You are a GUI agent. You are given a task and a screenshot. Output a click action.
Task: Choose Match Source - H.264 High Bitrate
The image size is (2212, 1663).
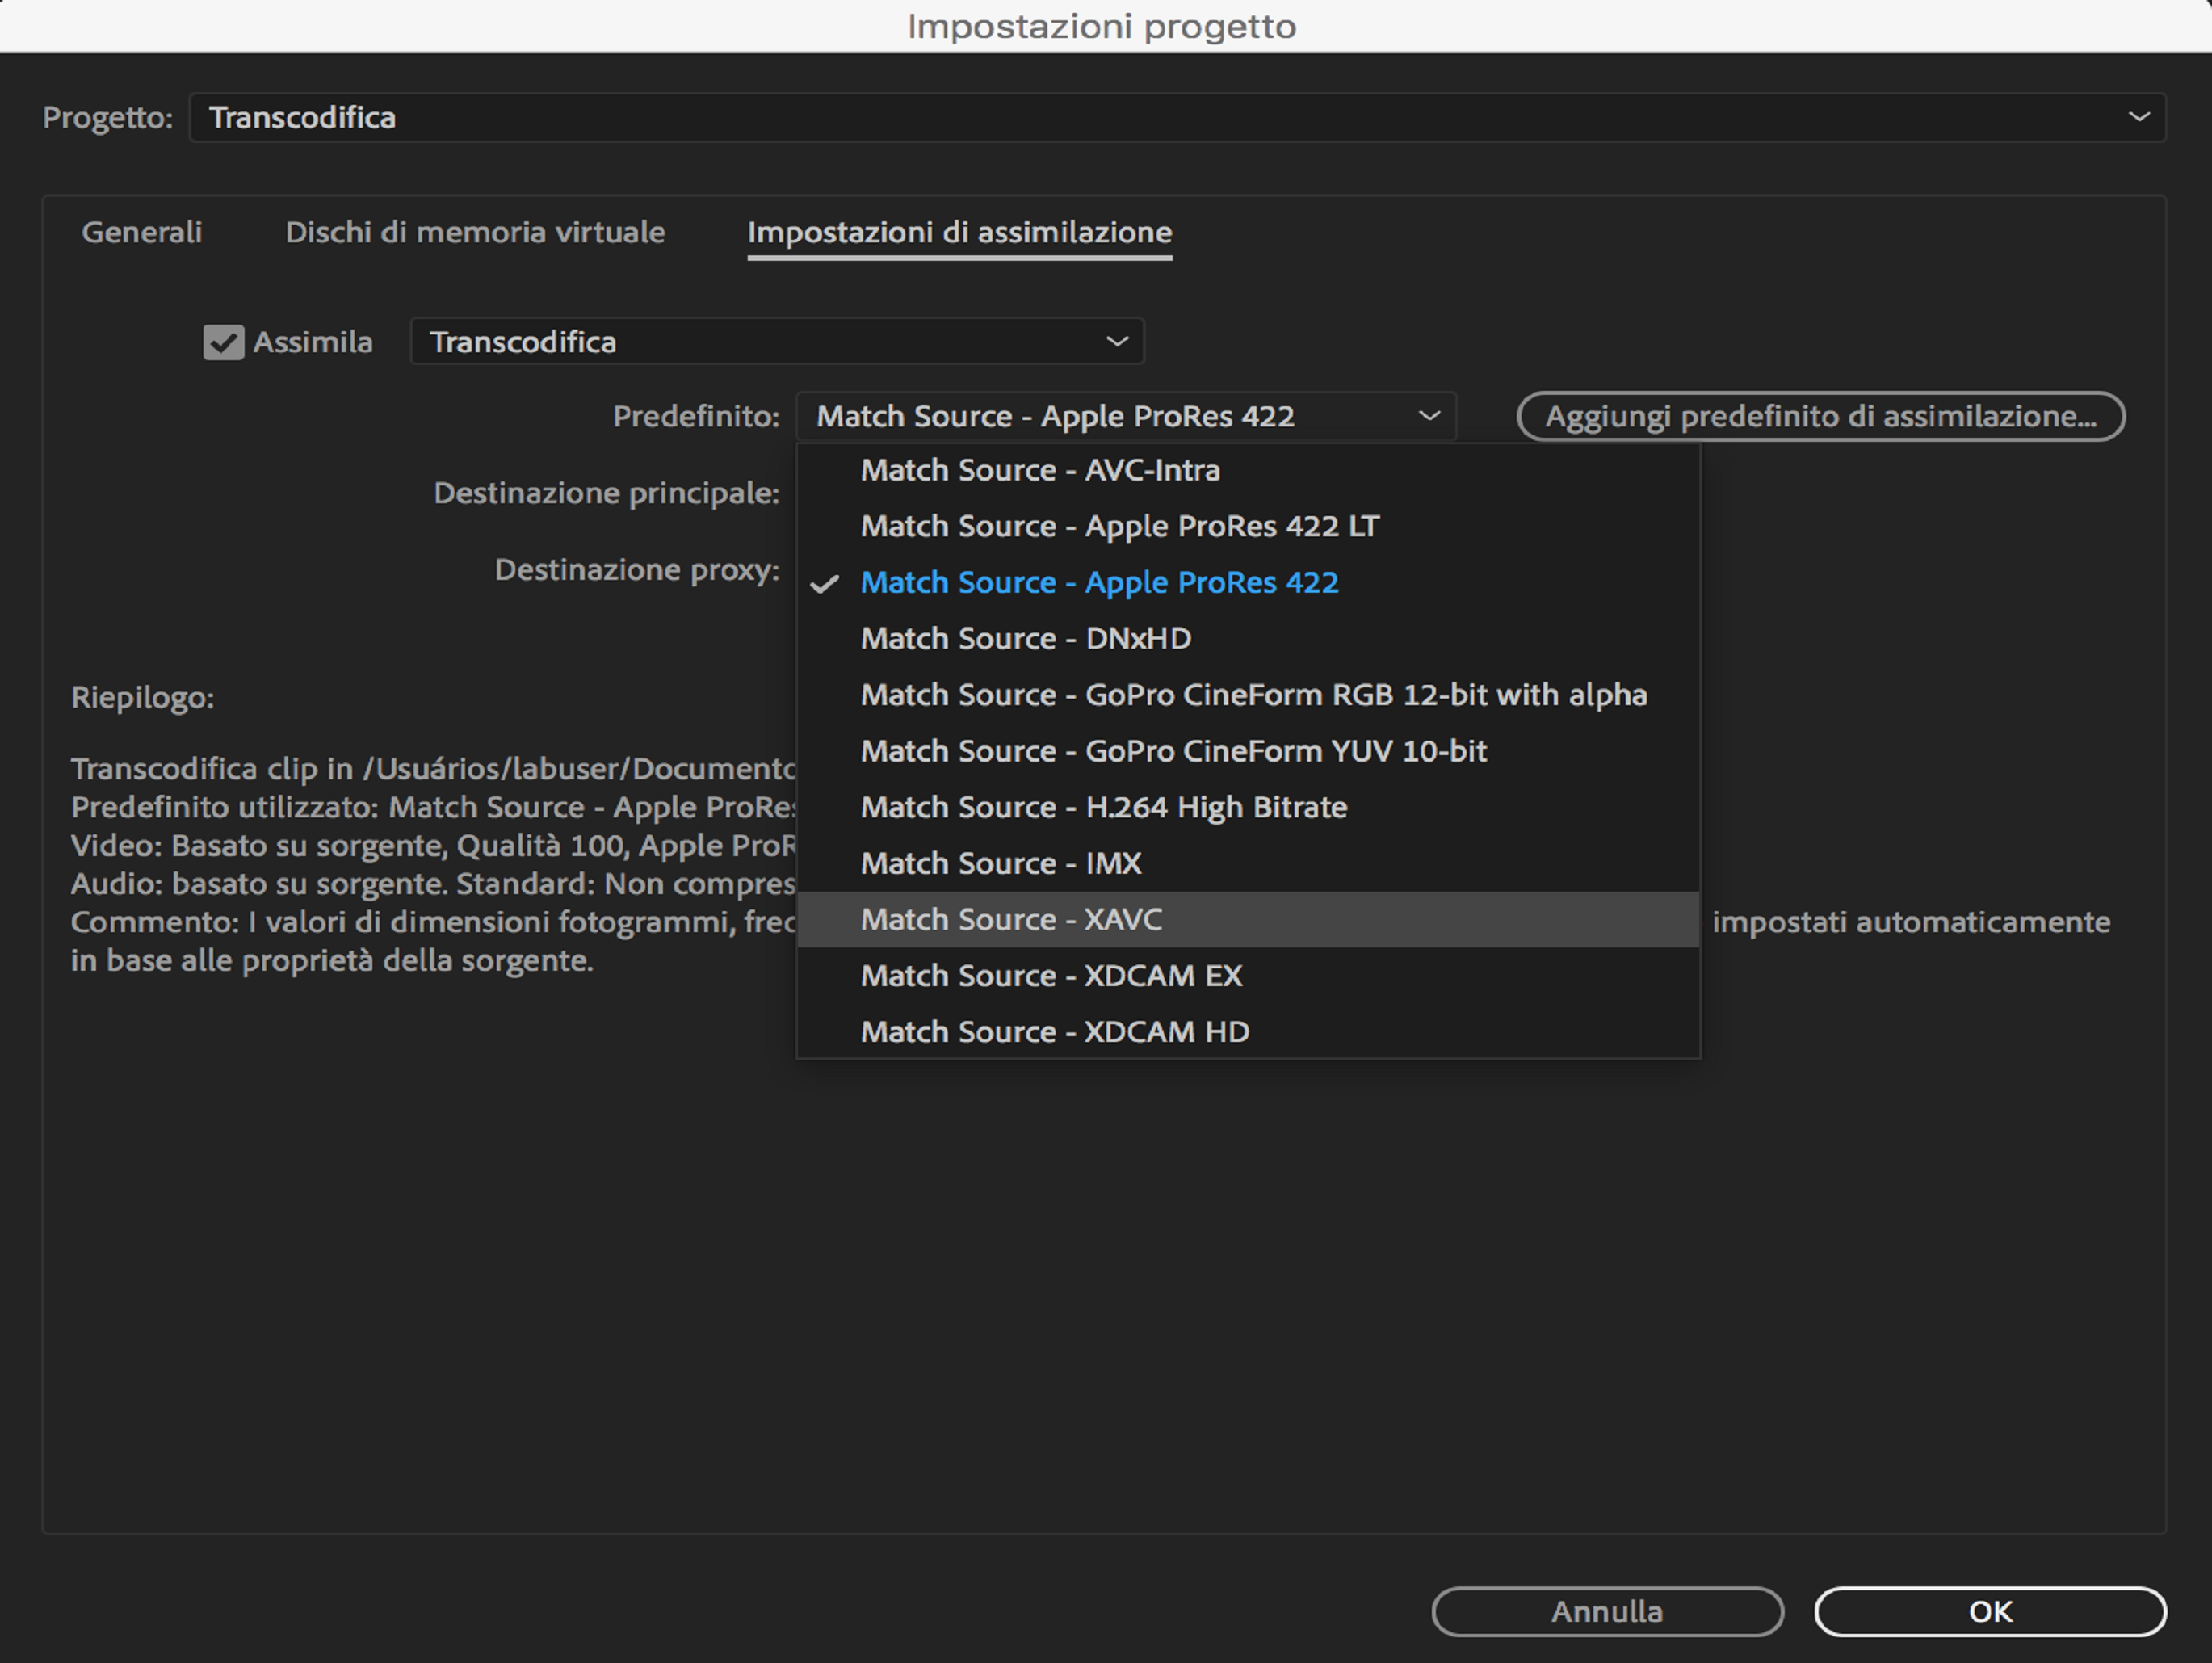point(1103,807)
